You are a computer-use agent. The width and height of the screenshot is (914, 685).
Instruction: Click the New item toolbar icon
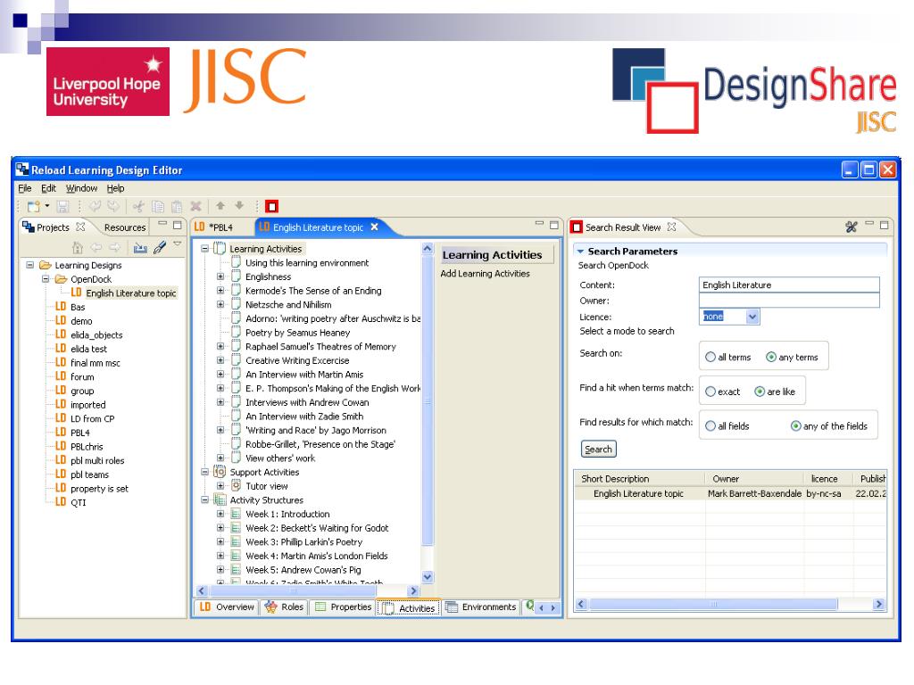[34, 206]
